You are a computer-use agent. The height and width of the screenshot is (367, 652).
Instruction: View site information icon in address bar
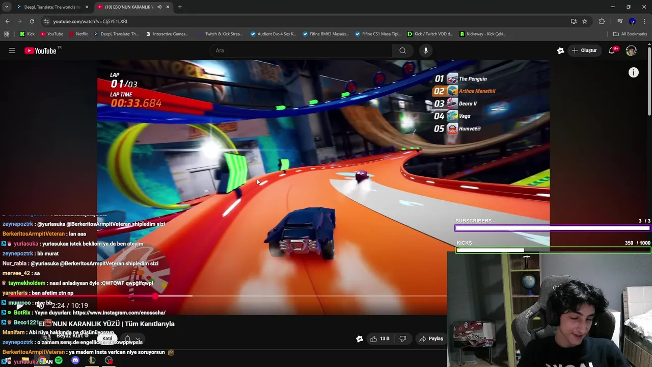click(46, 21)
